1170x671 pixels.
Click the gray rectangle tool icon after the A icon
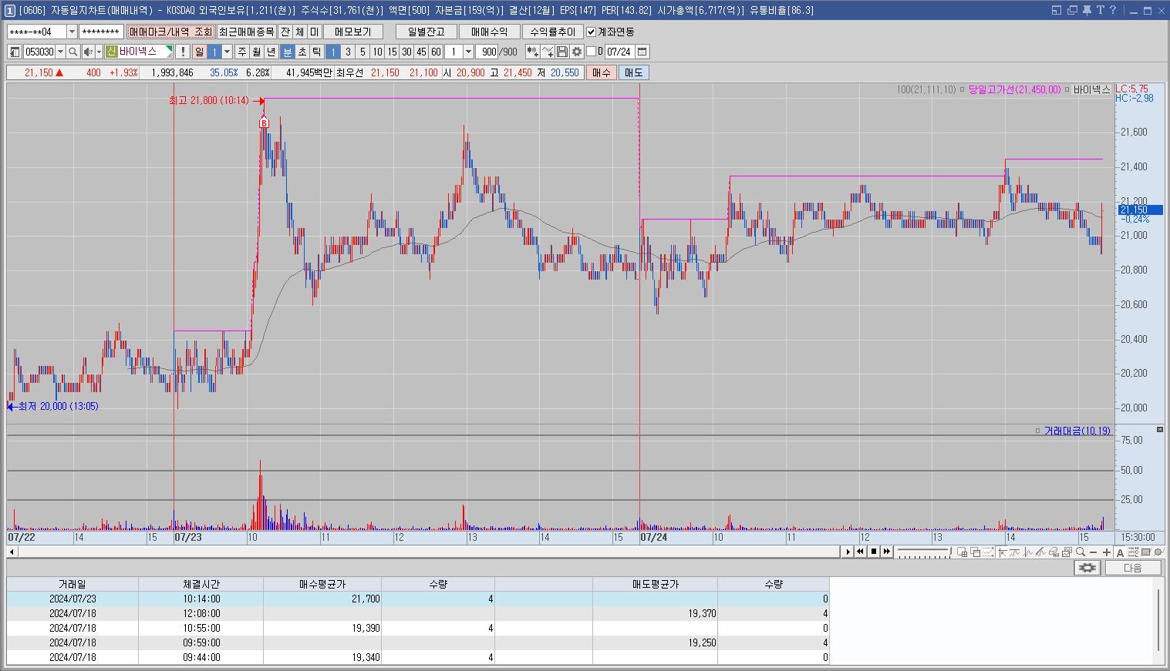(1145, 552)
